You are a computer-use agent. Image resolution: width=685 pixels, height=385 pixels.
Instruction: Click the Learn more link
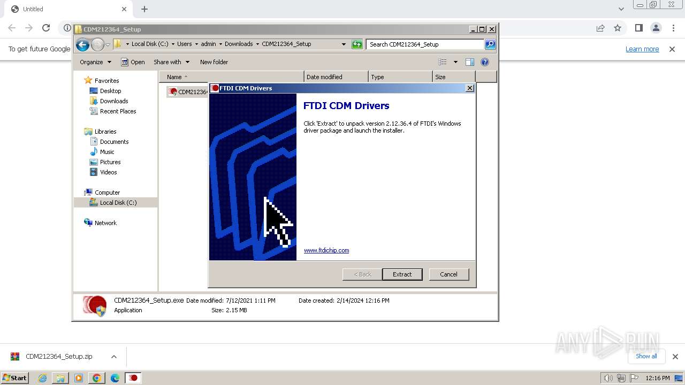[x=642, y=49]
